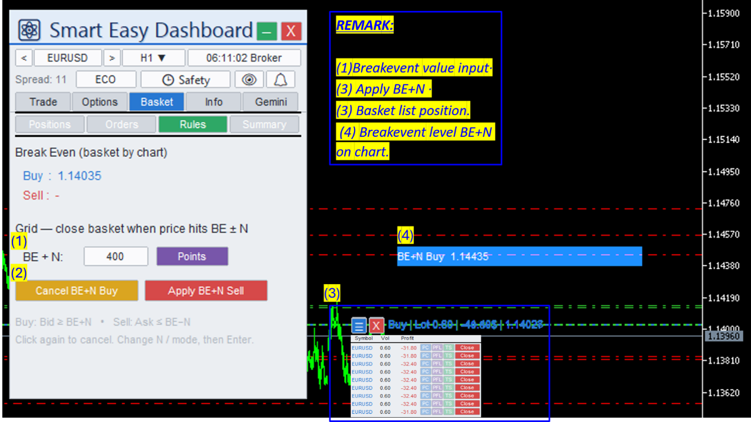Toggle the ECO mode button
Screen dimensions: 751x422
point(105,80)
